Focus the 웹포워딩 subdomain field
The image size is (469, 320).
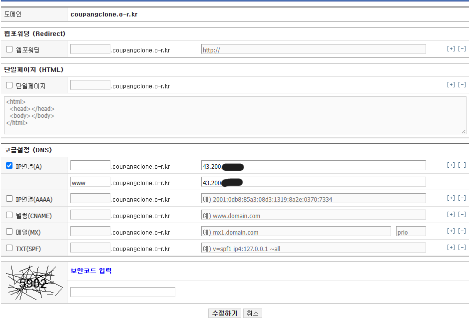pyautogui.click(x=90, y=49)
